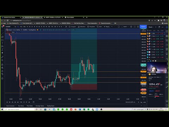Open indicator Templates button
This screenshot has height=127, width=169.
click(91, 27)
